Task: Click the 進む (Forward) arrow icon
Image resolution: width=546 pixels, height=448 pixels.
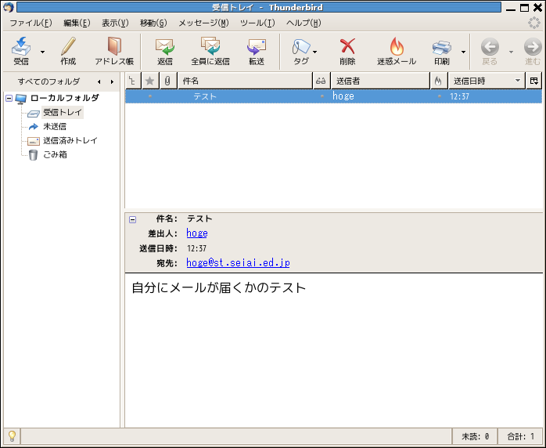Action: coord(533,47)
